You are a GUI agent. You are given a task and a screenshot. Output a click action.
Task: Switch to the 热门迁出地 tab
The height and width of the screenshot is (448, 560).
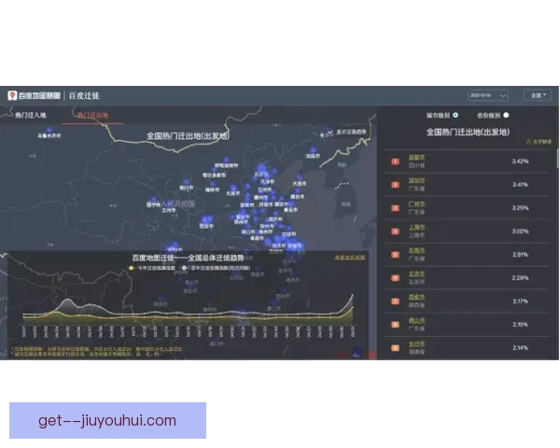pos(92,115)
